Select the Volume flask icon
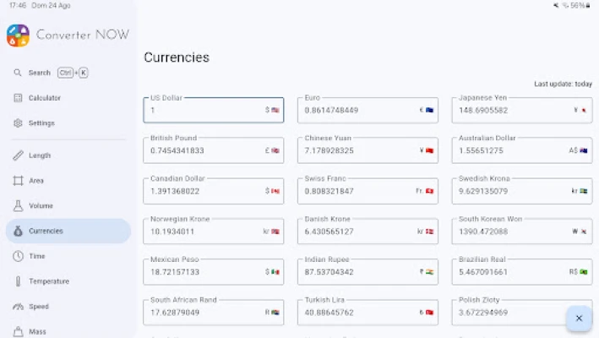This screenshot has height=338, width=599. [x=18, y=206]
